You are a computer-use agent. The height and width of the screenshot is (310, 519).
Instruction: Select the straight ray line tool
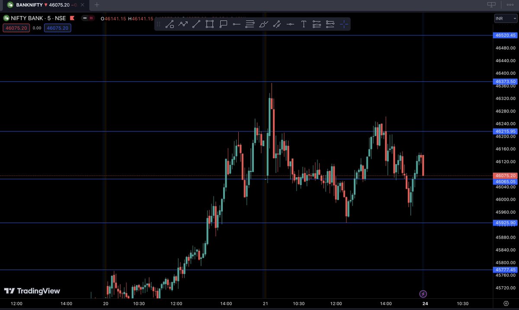pyautogui.click(x=196, y=24)
